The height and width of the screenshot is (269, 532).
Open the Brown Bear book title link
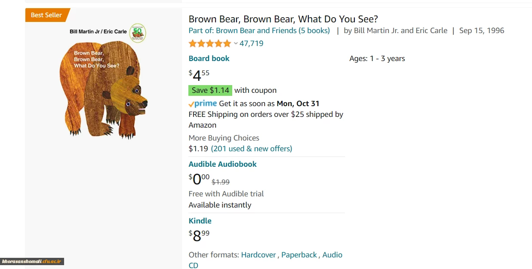(283, 19)
